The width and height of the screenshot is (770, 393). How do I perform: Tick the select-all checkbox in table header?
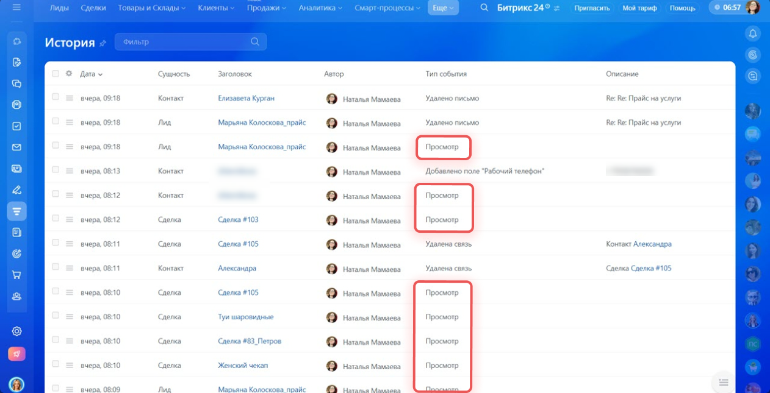56,74
